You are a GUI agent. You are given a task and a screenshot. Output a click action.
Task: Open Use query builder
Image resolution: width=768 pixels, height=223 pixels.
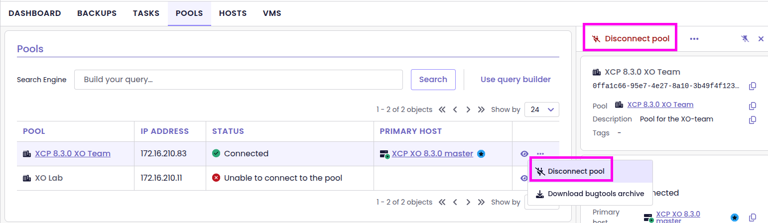pyautogui.click(x=515, y=80)
